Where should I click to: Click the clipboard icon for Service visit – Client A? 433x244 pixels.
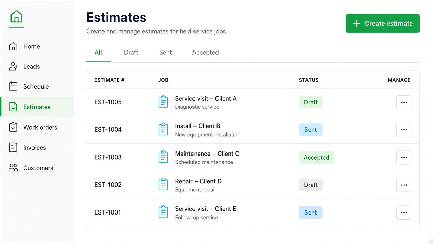(x=163, y=102)
